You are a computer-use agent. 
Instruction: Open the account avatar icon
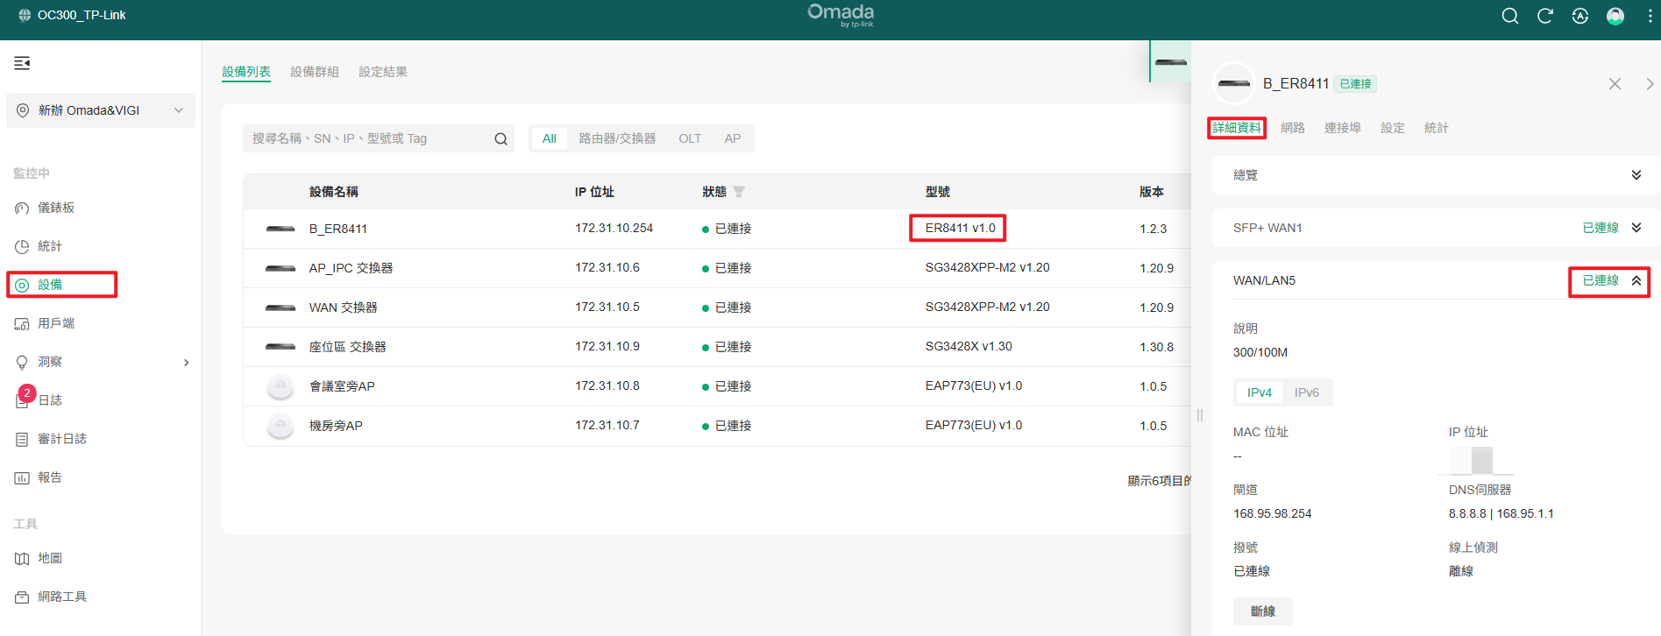1615,16
